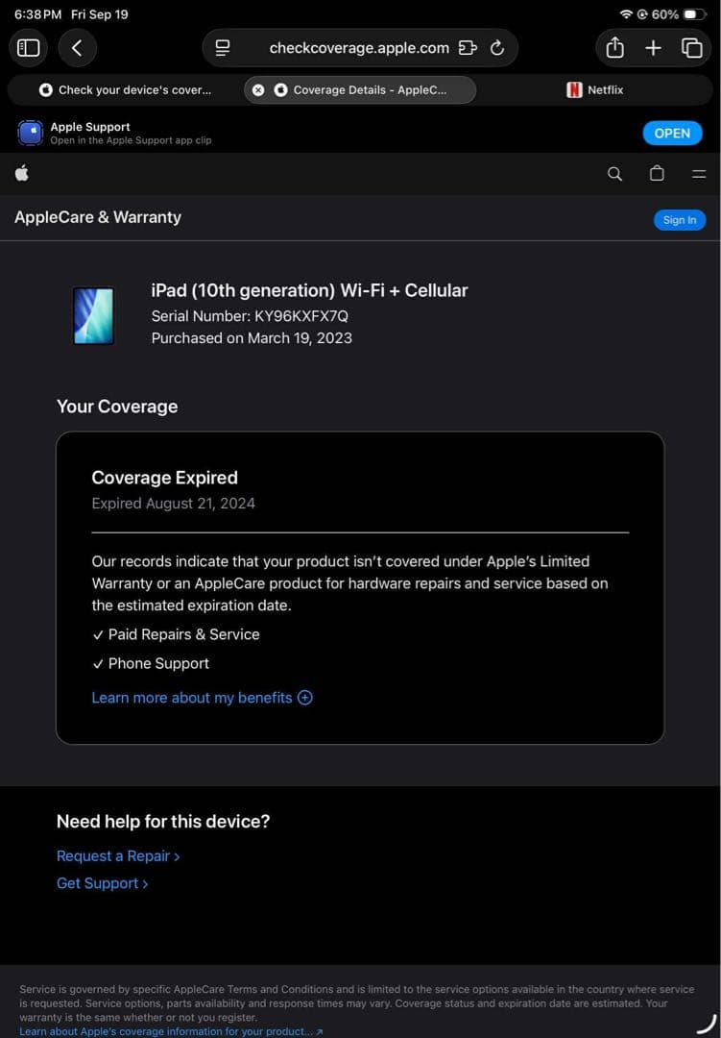Open the Apple shopping bag
721x1038 pixels.
tap(657, 174)
